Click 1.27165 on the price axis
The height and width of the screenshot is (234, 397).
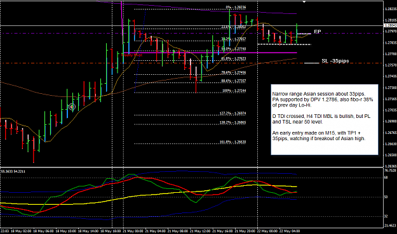click(391, 99)
